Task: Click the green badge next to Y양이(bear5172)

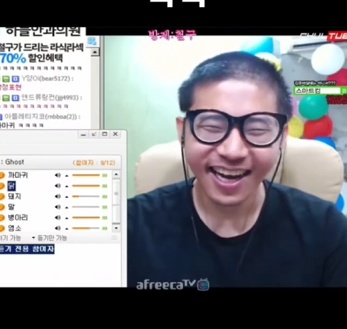Action: pyautogui.click(x=6, y=78)
